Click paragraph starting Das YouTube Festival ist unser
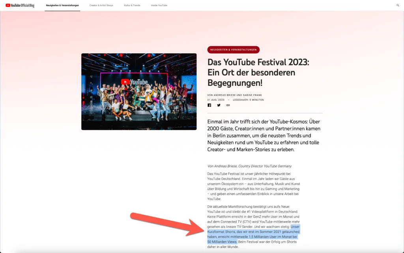 click(x=254, y=186)
